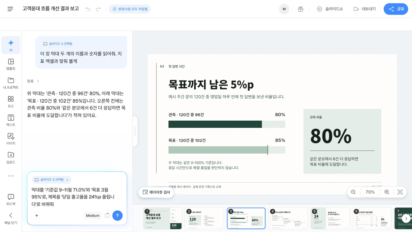The height and width of the screenshot is (232, 412).
Task: Select slide 5 thumbnail
Action: coord(330,218)
